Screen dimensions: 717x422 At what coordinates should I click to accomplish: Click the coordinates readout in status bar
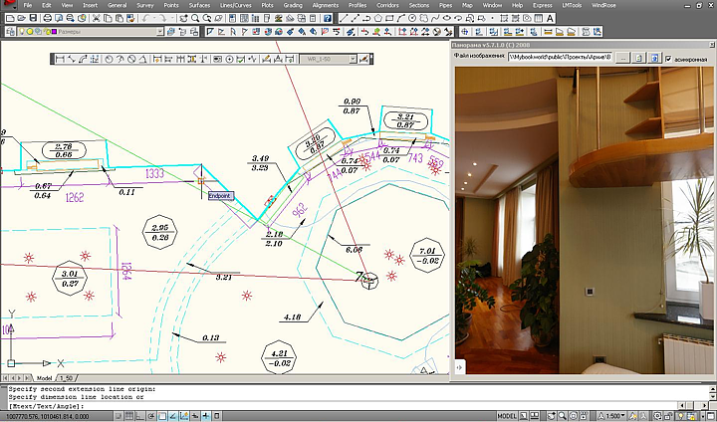click(x=47, y=416)
